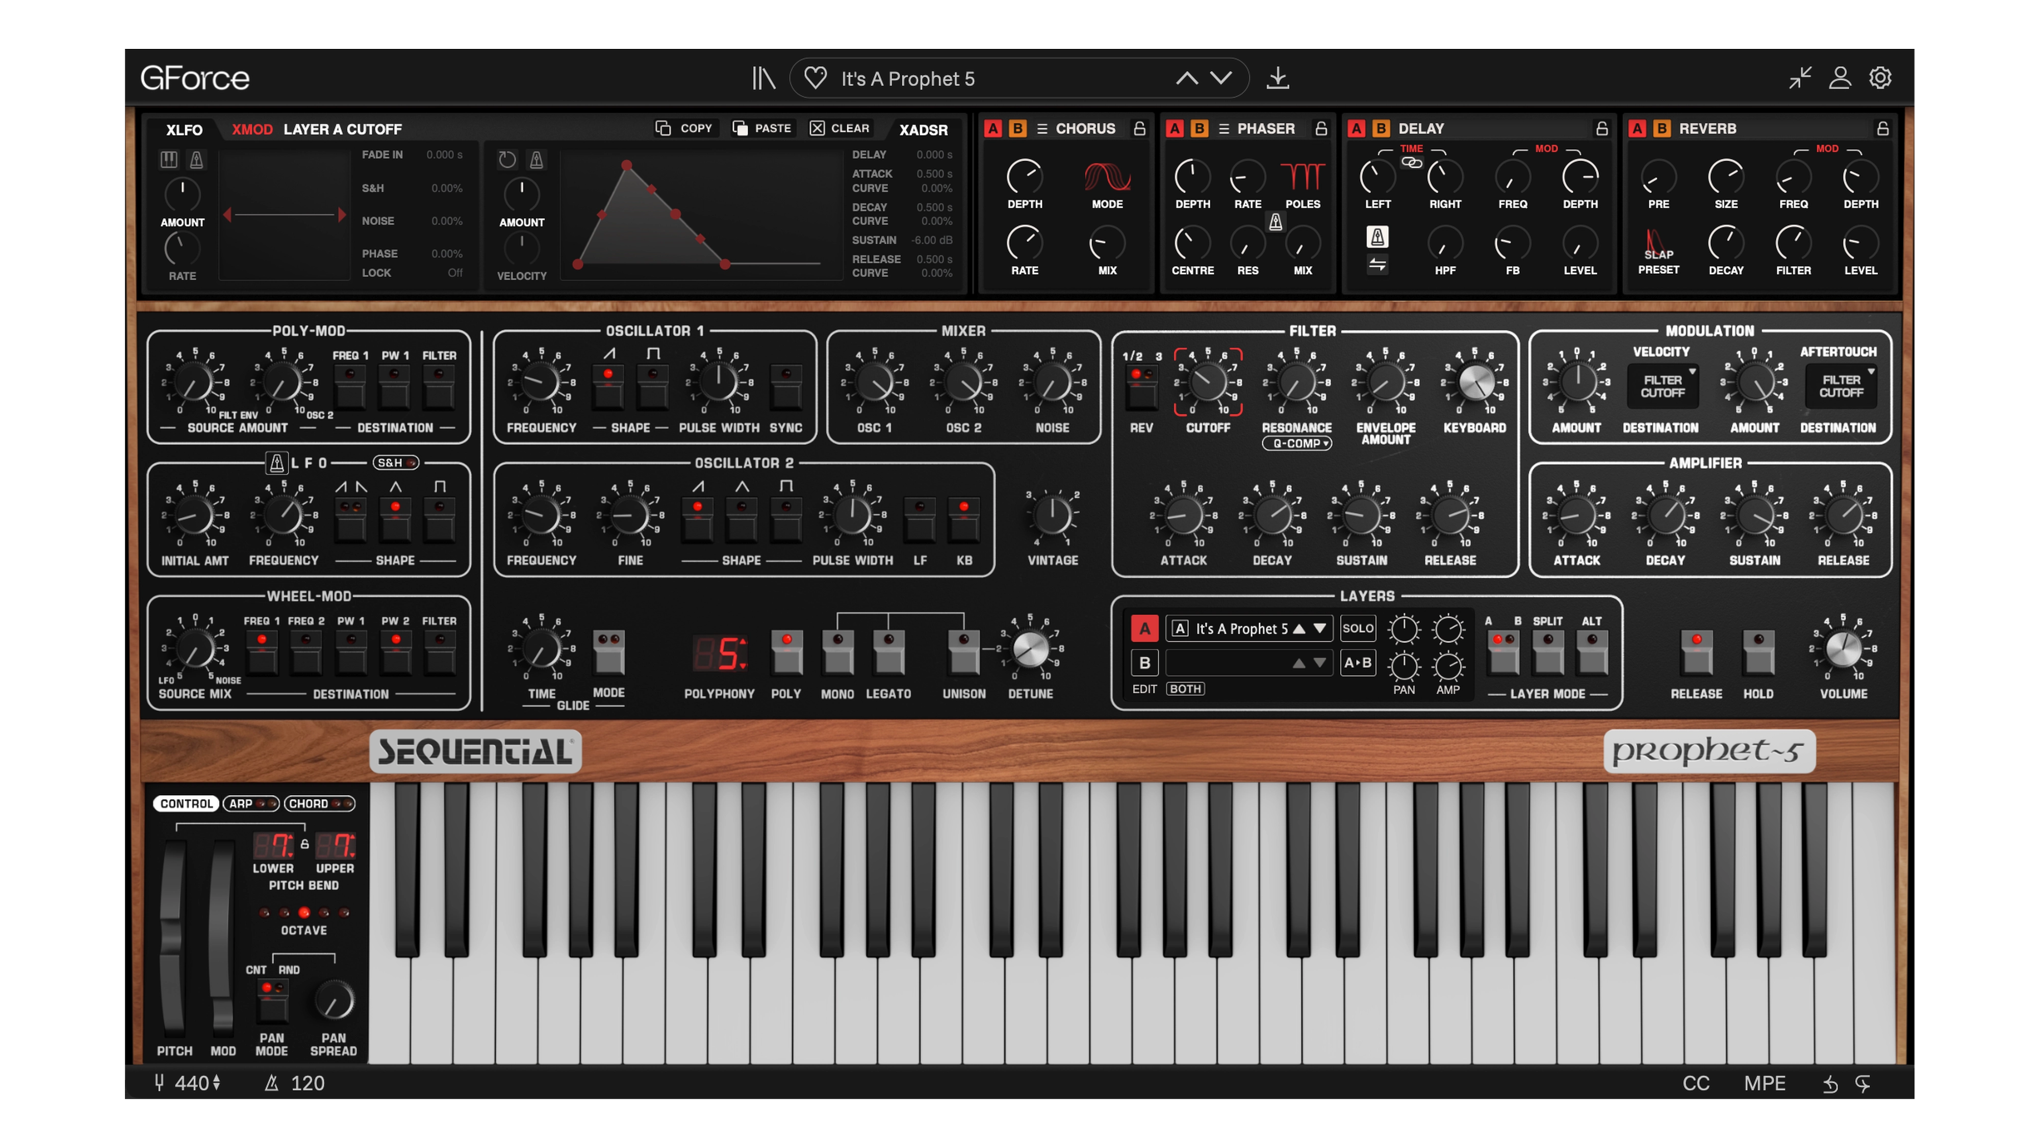Click the redo arrow in status bar
Viewport: 2040px width, 1148px height.
[x=1863, y=1084]
